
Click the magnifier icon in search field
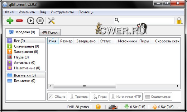pyautogui.click(x=117, y=21)
